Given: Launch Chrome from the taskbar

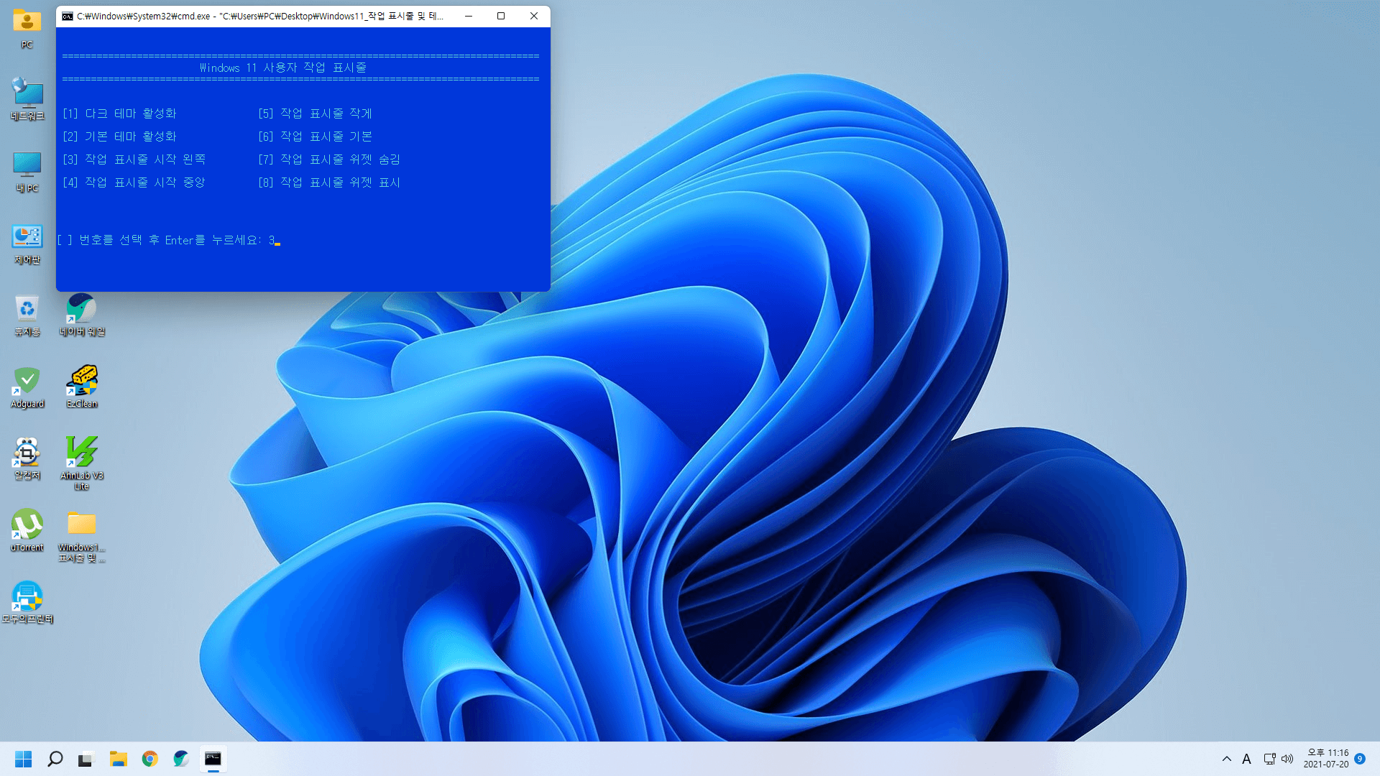Looking at the screenshot, I should point(149,759).
